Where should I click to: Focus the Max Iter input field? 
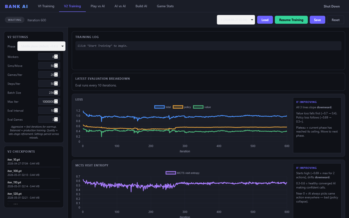[x=49, y=102]
